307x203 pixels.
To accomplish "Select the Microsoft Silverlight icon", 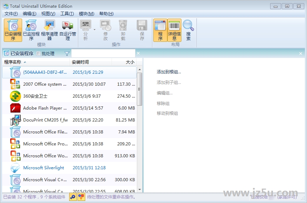I will [x=15, y=168].
